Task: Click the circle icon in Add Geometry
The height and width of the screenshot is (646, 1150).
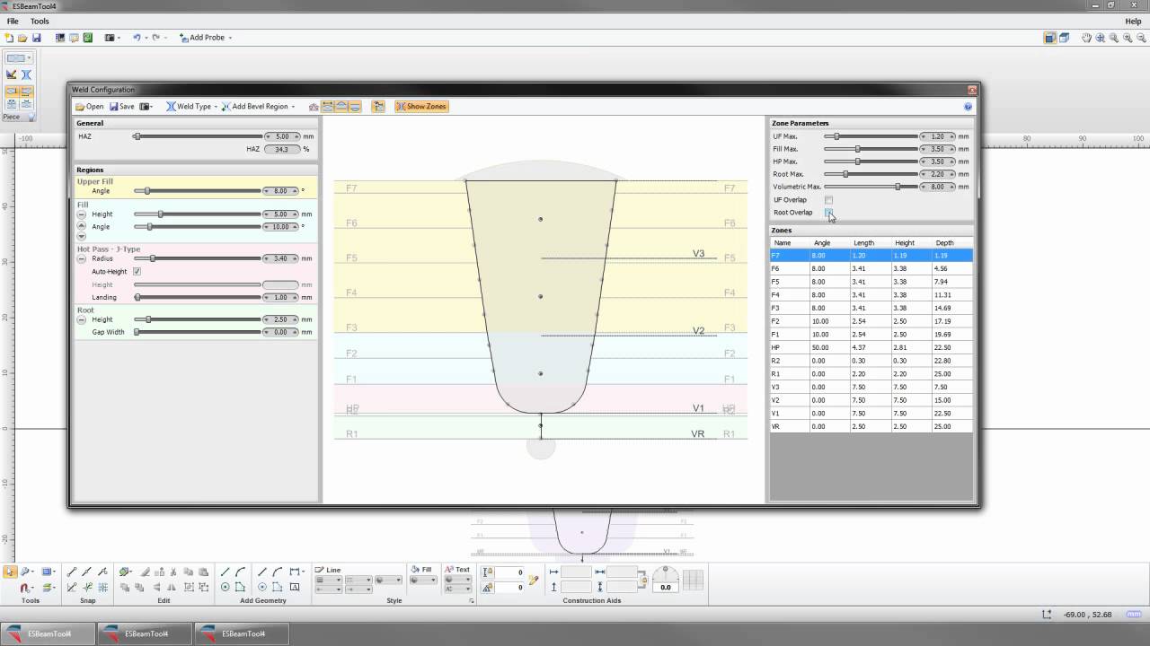Action: [226, 588]
